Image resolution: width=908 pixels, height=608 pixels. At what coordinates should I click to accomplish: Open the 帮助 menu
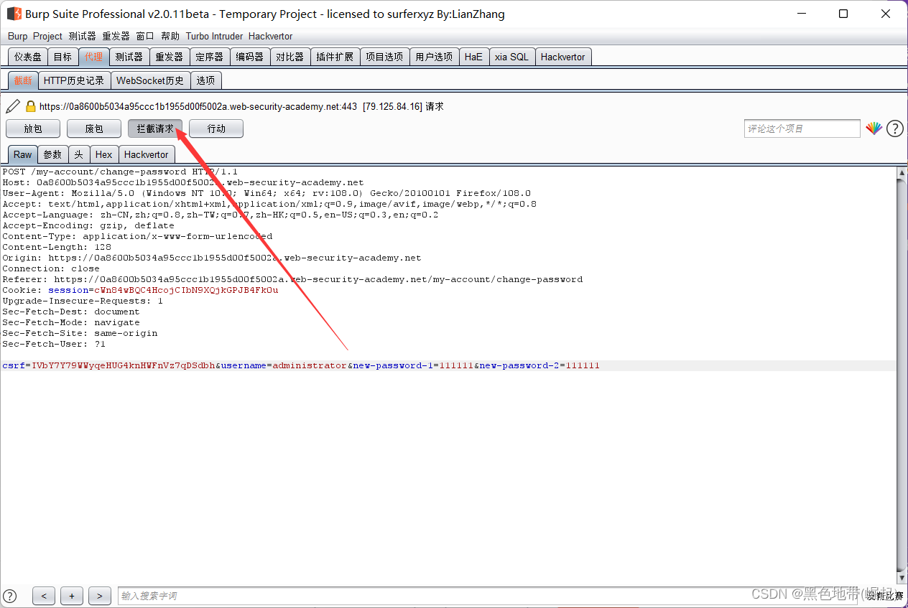[170, 36]
